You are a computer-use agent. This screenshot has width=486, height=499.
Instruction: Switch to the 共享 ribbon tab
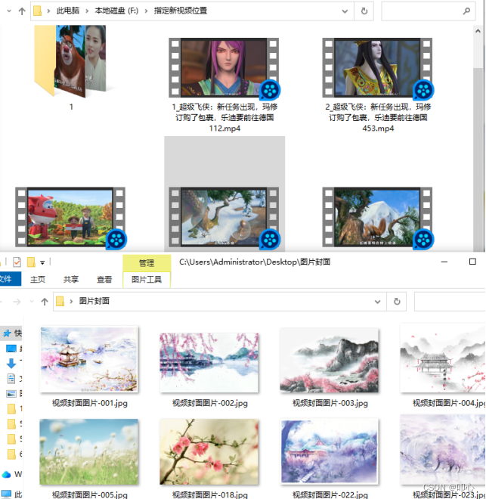[x=70, y=280]
